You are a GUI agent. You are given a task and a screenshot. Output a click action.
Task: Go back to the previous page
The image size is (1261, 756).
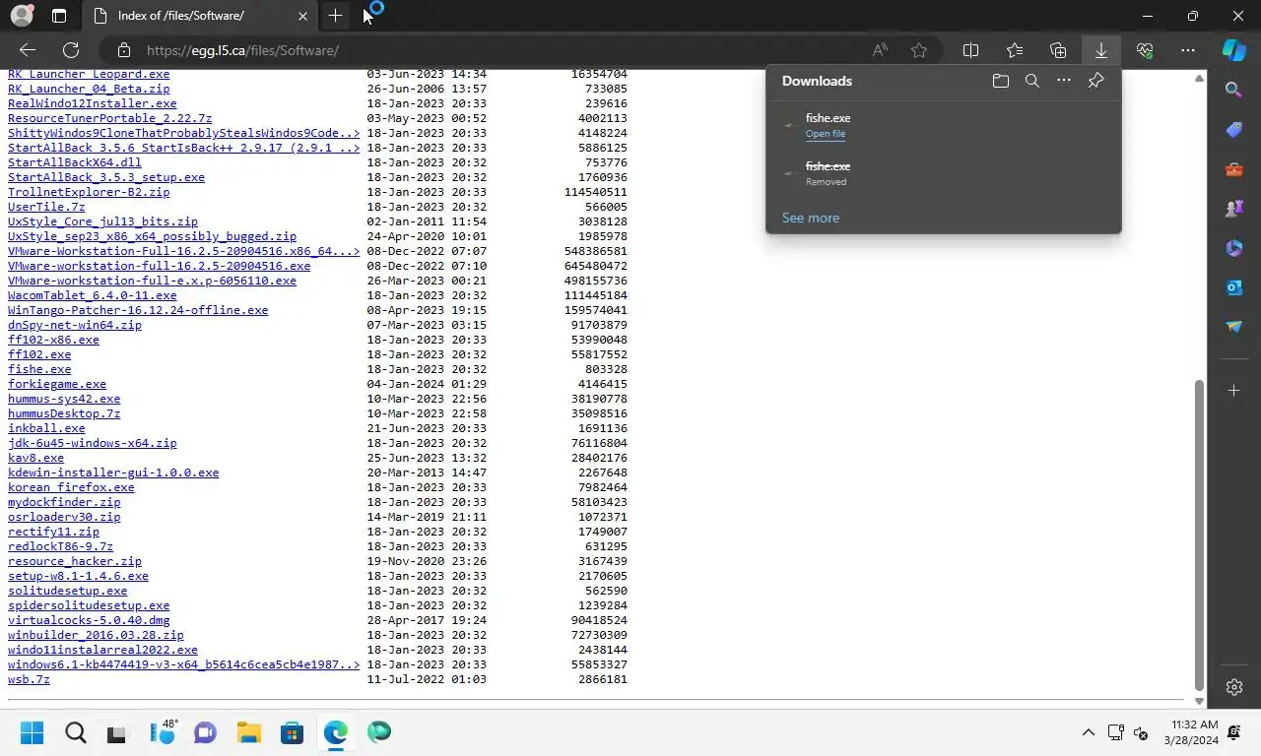(x=28, y=50)
